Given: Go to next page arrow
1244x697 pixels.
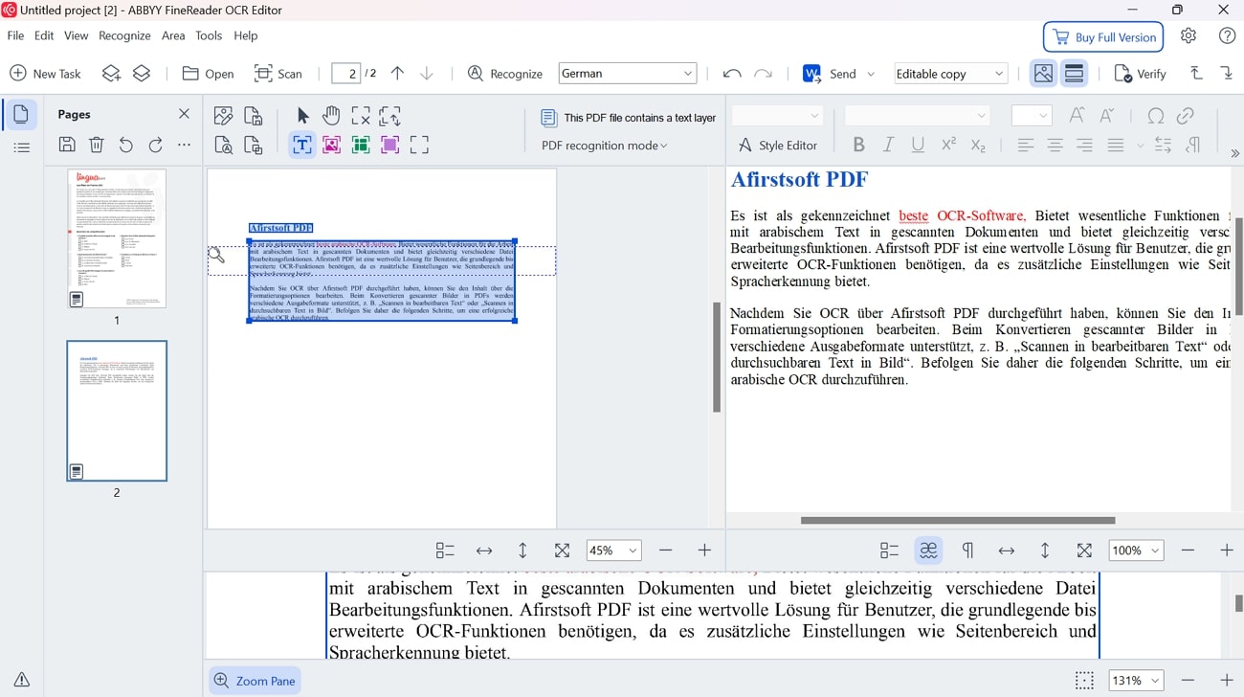Looking at the screenshot, I should 427,74.
